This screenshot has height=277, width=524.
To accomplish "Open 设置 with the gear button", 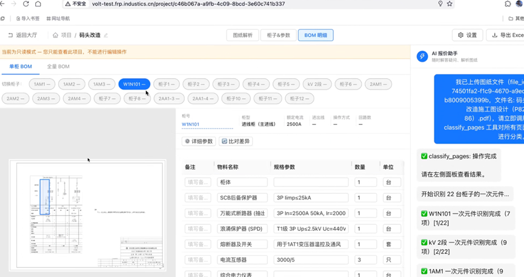I will coord(467,35).
